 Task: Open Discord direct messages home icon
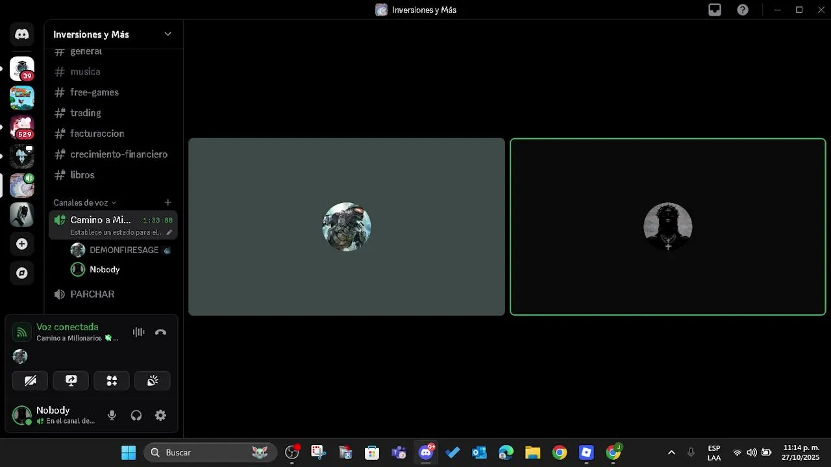click(x=22, y=34)
